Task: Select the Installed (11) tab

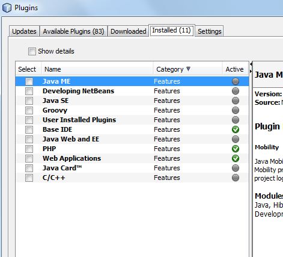Action: tap(172, 31)
